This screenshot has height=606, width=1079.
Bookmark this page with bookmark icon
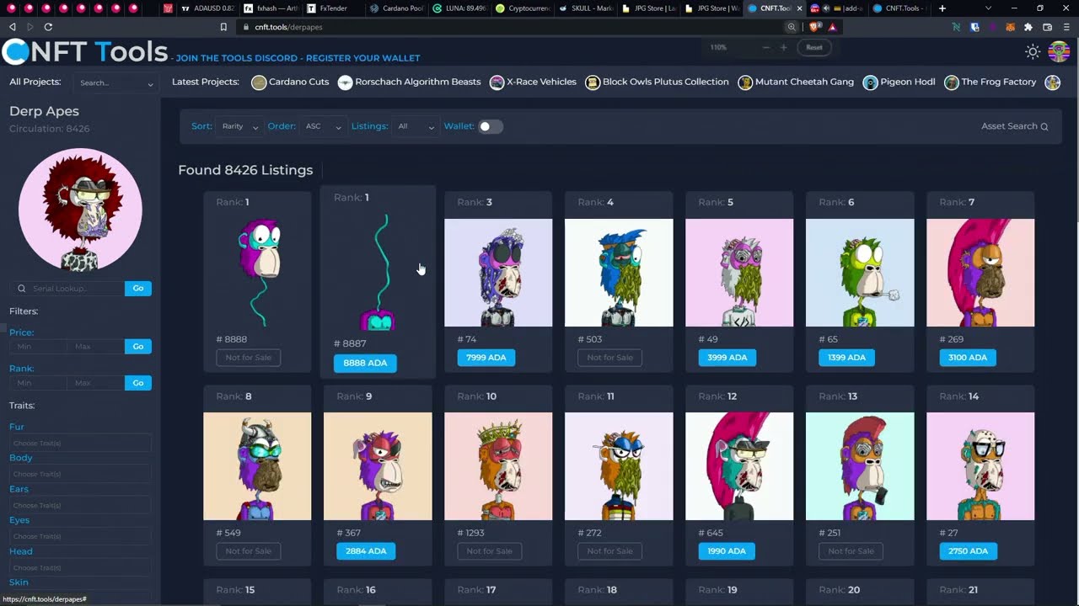click(223, 27)
